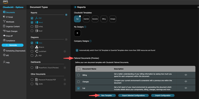199x99 pixels.
Task: Add a new design with plus icon
Action: pyautogui.click(x=77, y=33)
